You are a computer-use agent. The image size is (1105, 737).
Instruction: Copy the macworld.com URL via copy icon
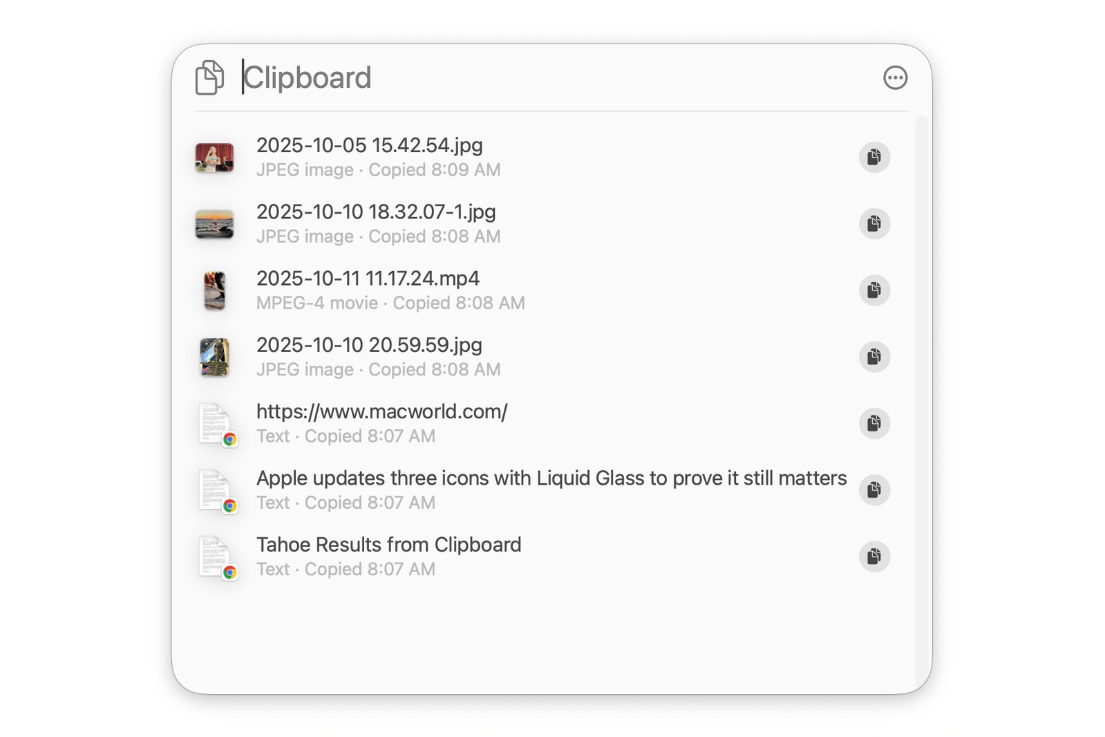[874, 423]
